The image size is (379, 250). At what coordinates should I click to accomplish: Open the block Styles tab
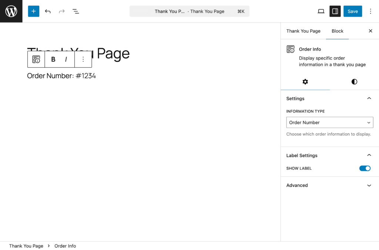coord(354,82)
